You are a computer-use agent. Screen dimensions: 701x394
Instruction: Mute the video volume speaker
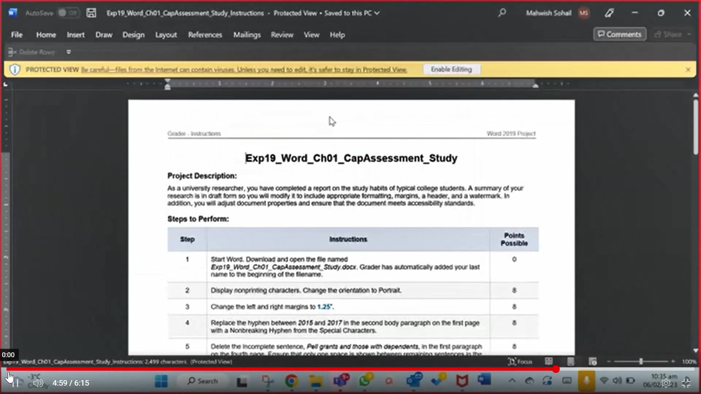click(38, 383)
